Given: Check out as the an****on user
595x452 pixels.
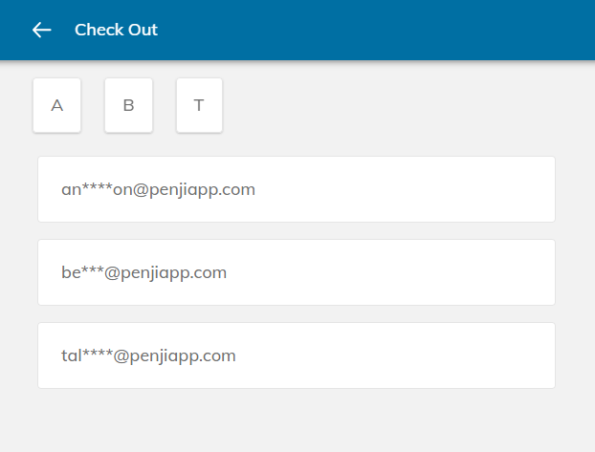Looking at the screenshot, I should coord(297,189).
